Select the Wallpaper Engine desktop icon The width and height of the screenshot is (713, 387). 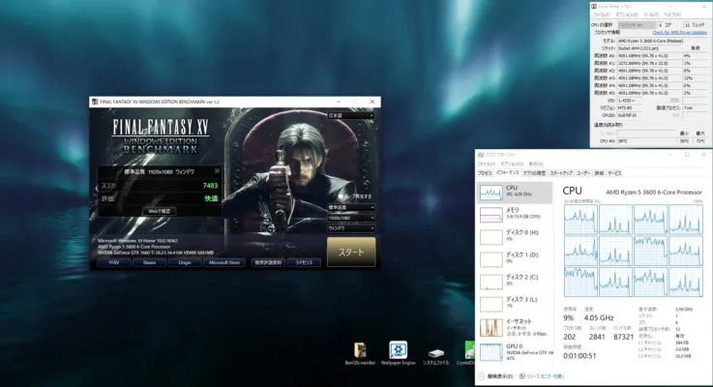pyautogui.click(x=398, y=353)
